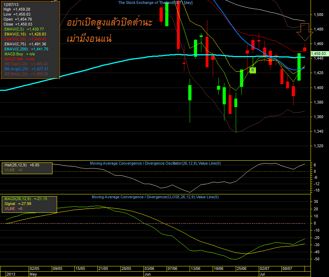
Task: Click the '-40' label on the MACD axis
Action: pos(317,252)
